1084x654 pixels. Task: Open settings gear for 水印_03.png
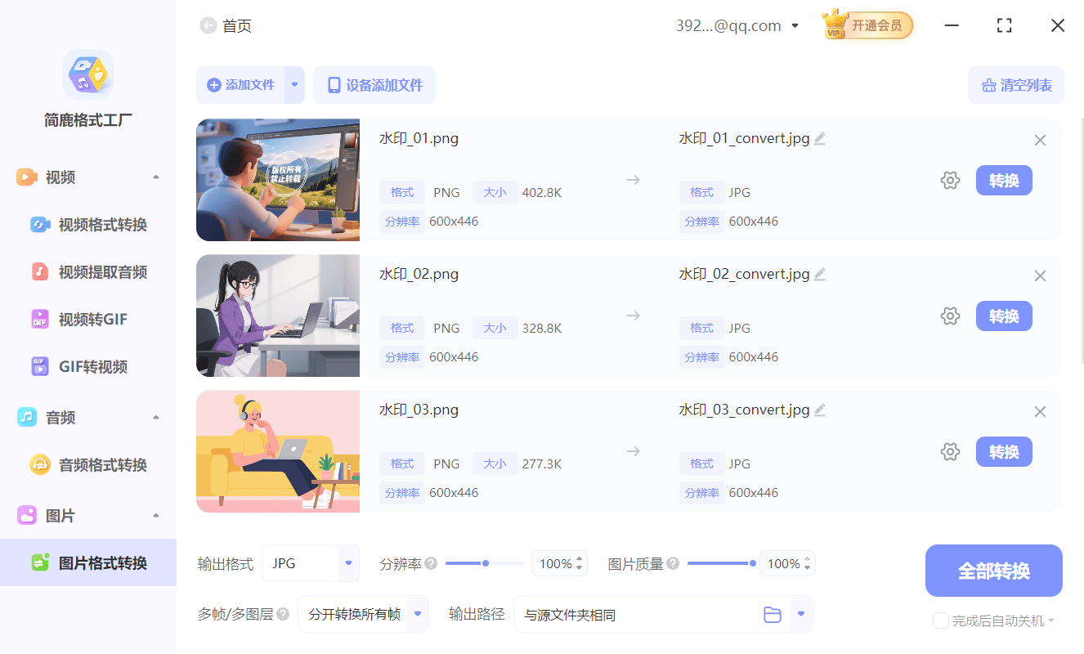point(950,452)
